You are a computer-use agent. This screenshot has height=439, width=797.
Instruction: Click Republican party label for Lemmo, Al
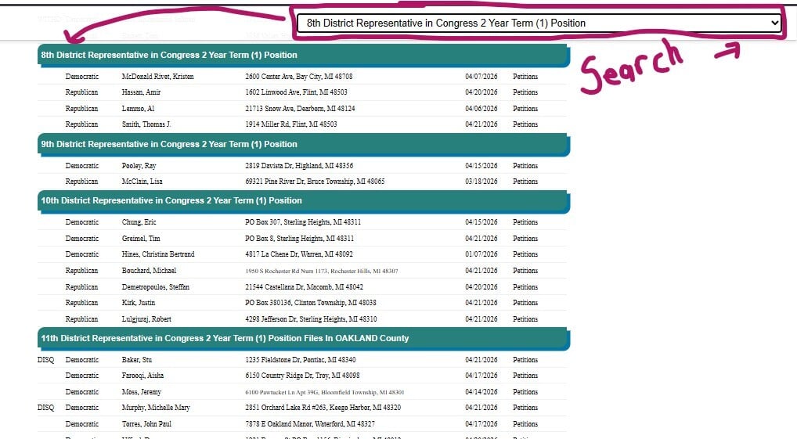pos(81,108)
